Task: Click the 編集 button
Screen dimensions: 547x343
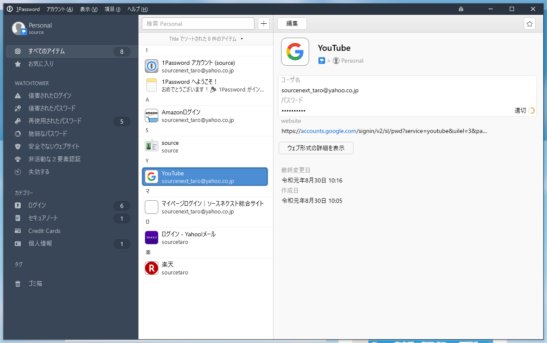Action: (292, 24)
